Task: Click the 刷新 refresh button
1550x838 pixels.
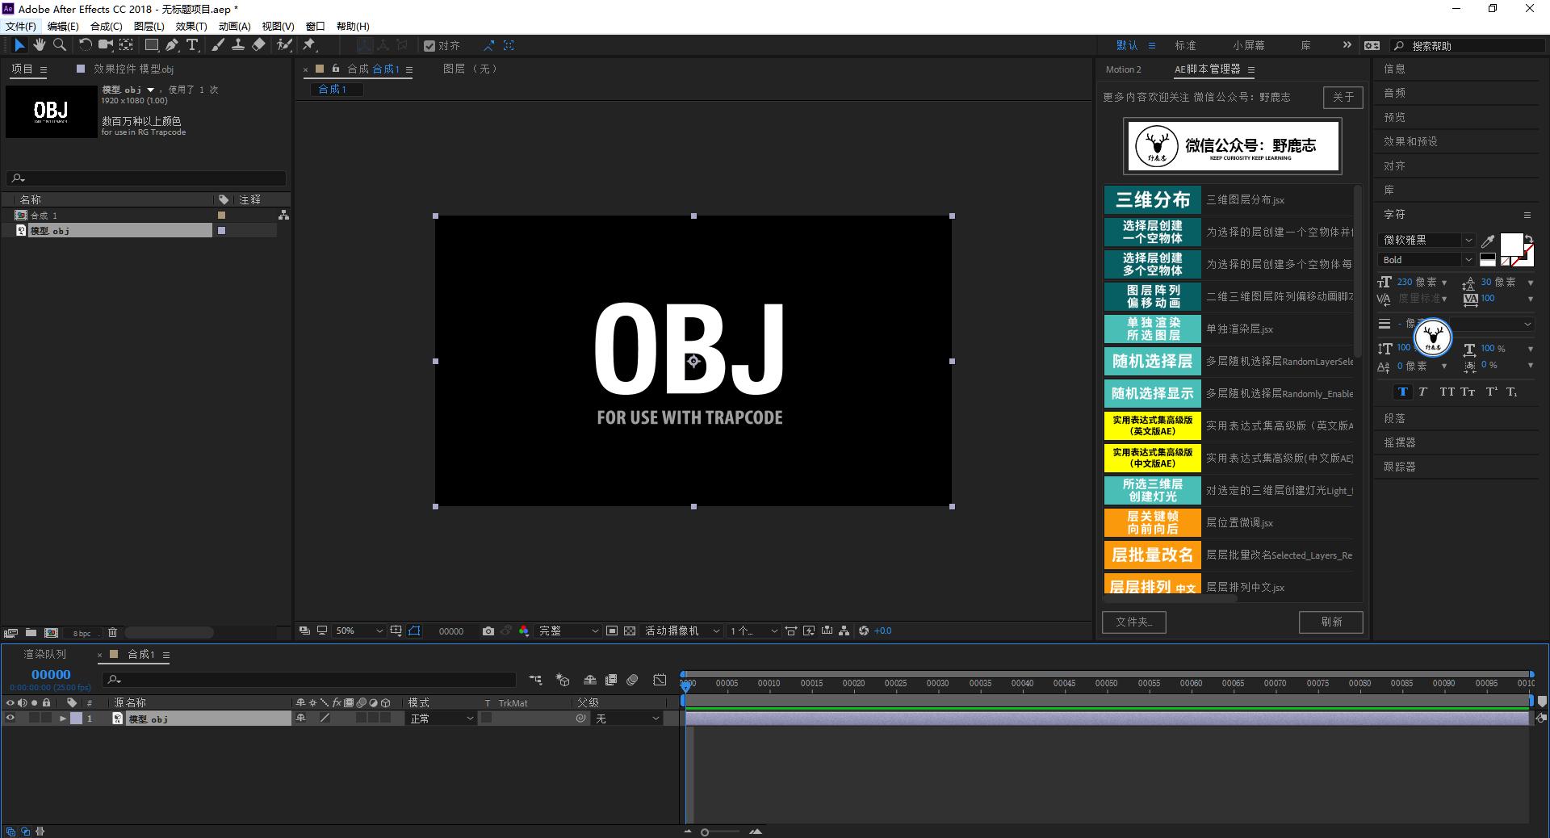Action: 1330,622
